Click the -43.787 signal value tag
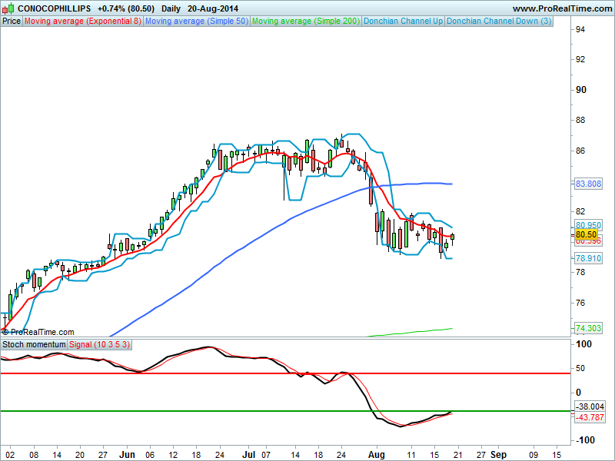This screenshot has height=461, width=615. (x=590, y=417)
